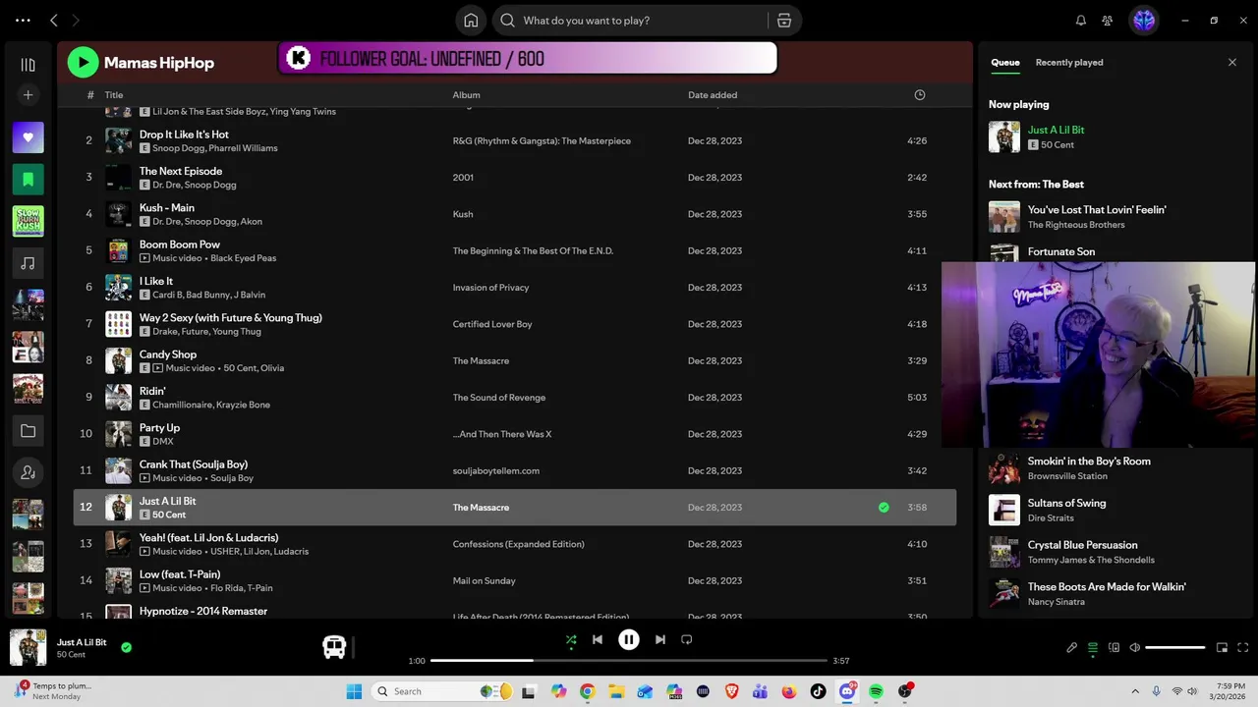
Task: Open notifications bell
Action: 1081,21
